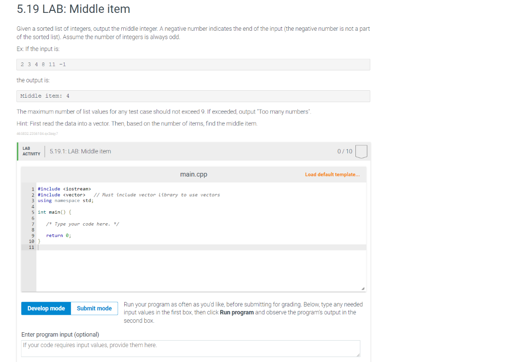Click the LAB ACTIVITY label
The image size is (509, 362).
(31, 151)
